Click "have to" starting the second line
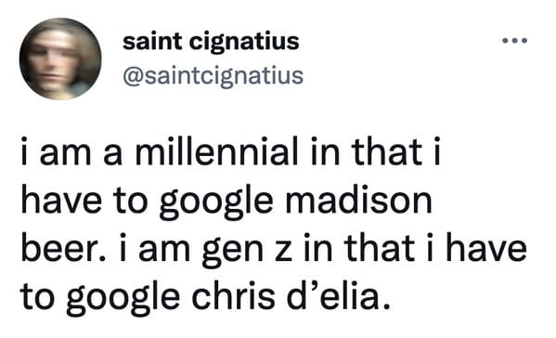 point(84,201)
